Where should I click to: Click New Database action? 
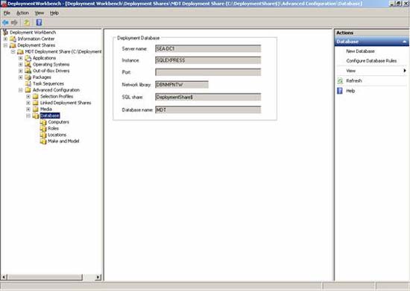click(360, 51)
